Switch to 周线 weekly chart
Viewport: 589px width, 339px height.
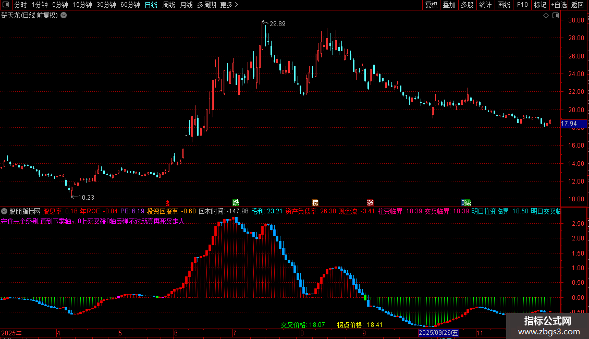pyautogui.click(x=169, y=5)
